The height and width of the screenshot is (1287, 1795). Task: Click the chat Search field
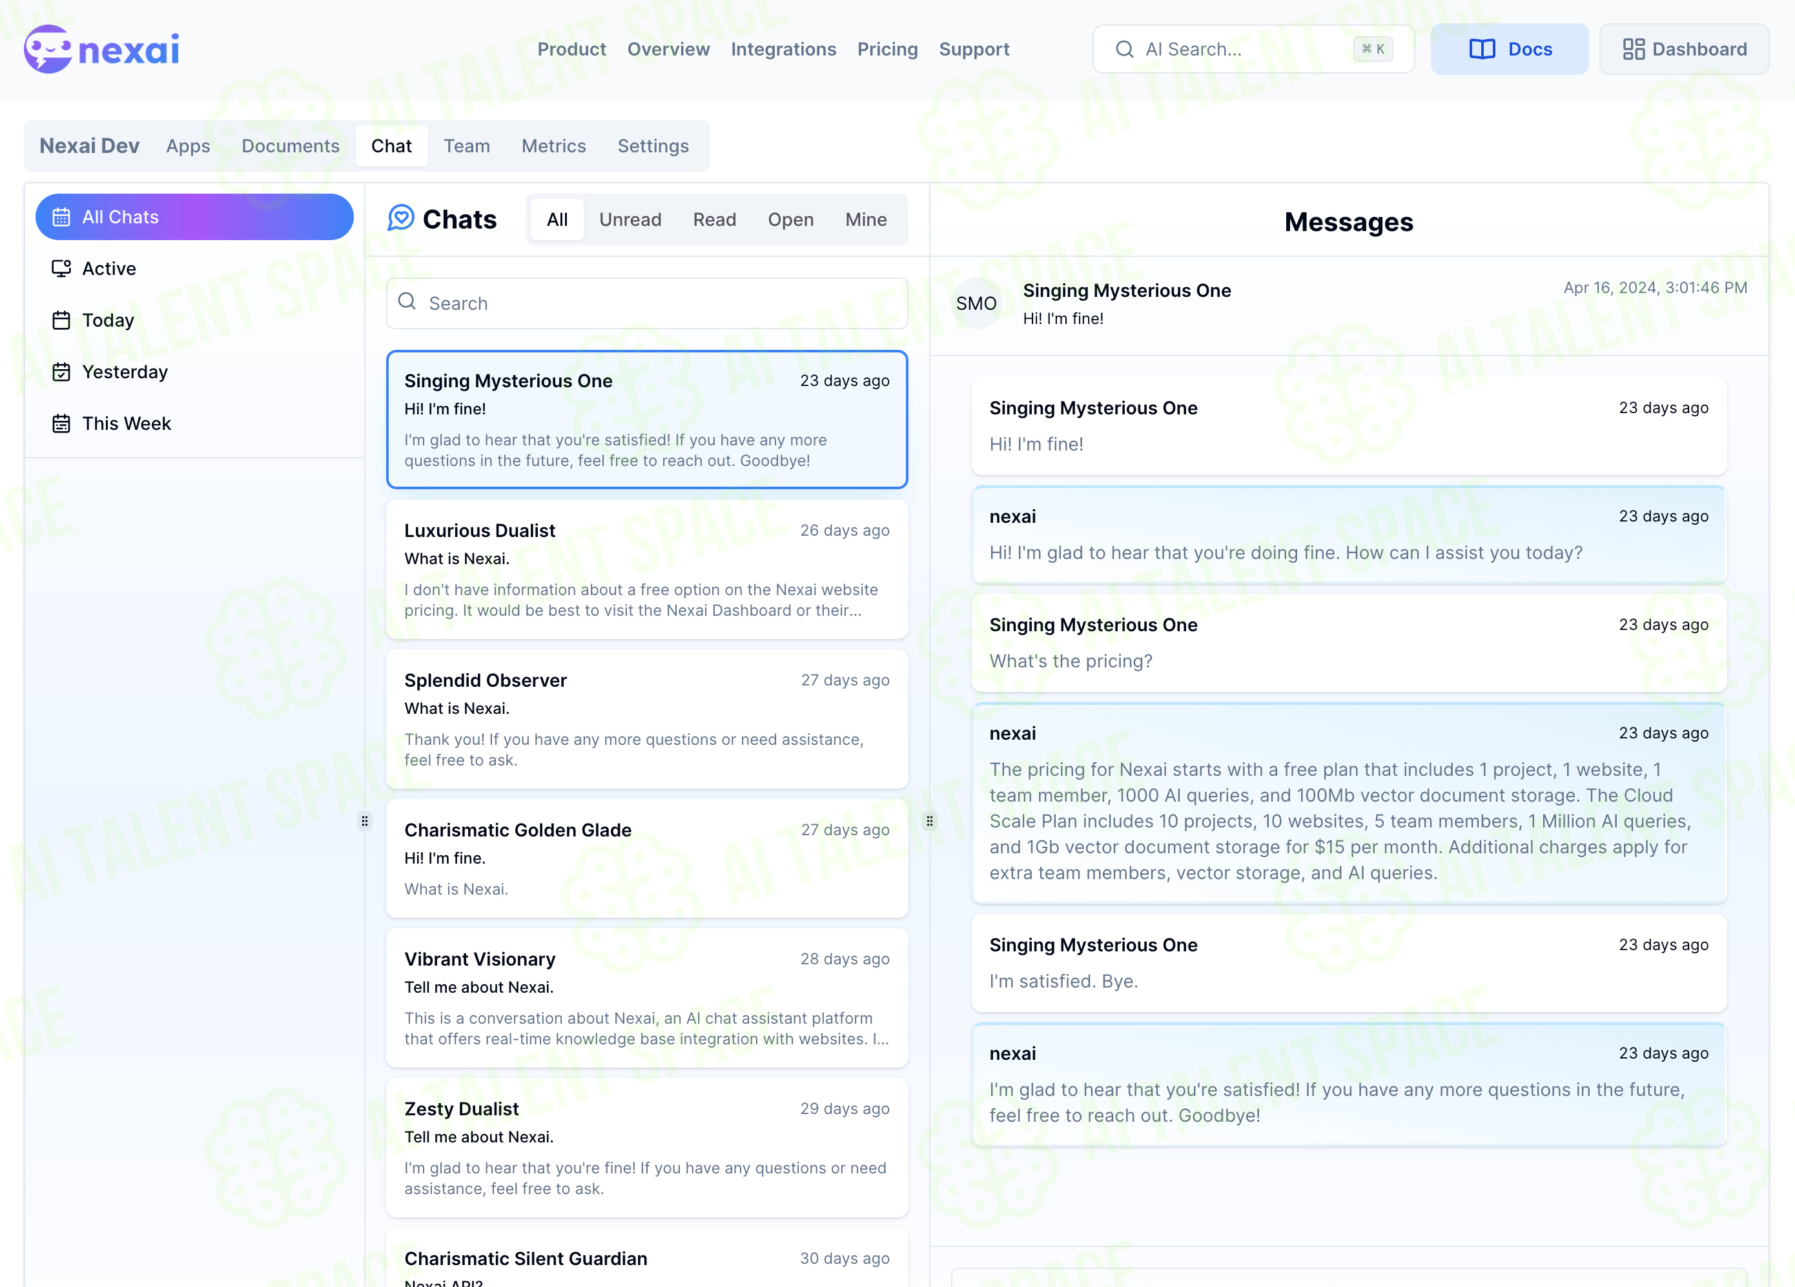click(646, 303)
